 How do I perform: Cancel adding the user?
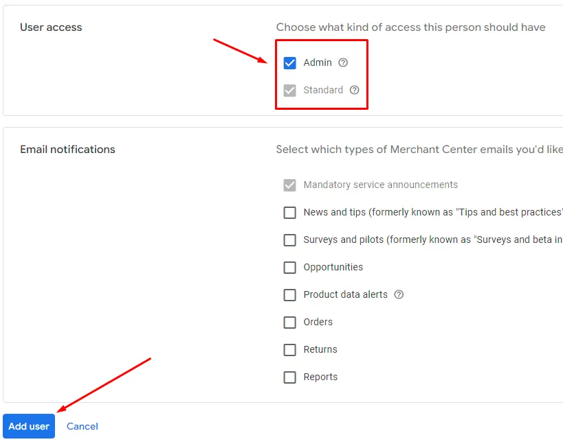pos(82,426)
